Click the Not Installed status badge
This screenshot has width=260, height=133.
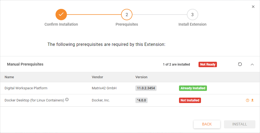190,100
